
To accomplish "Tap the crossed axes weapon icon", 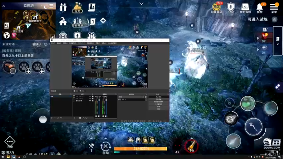I will (x=91, y=146).
